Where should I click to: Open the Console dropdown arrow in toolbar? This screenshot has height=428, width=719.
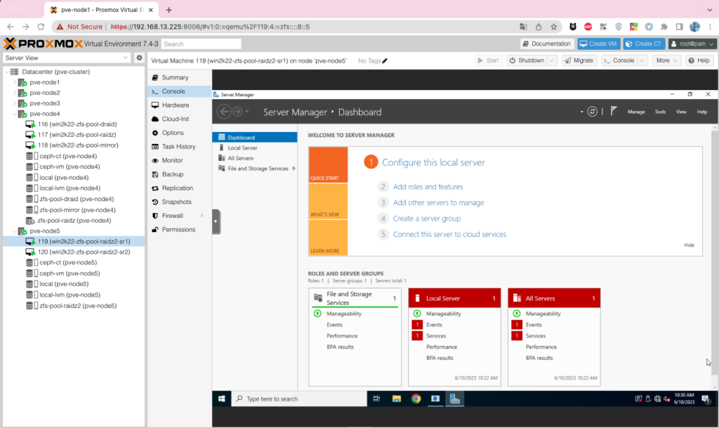click(642, 60)
